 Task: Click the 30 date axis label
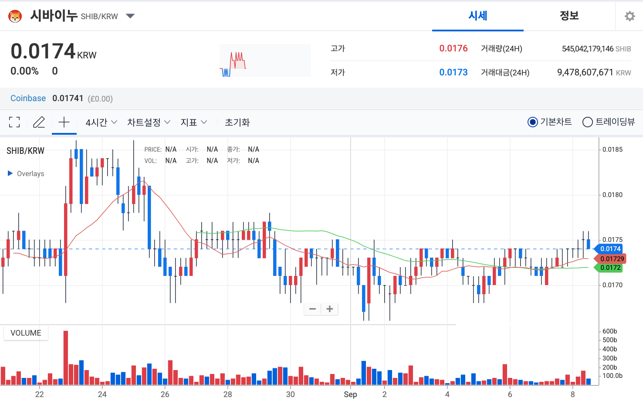290,394
